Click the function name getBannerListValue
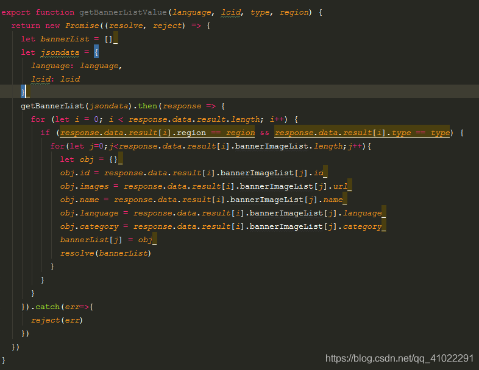Viewport: 479px width, 370px height. point(123,13)
